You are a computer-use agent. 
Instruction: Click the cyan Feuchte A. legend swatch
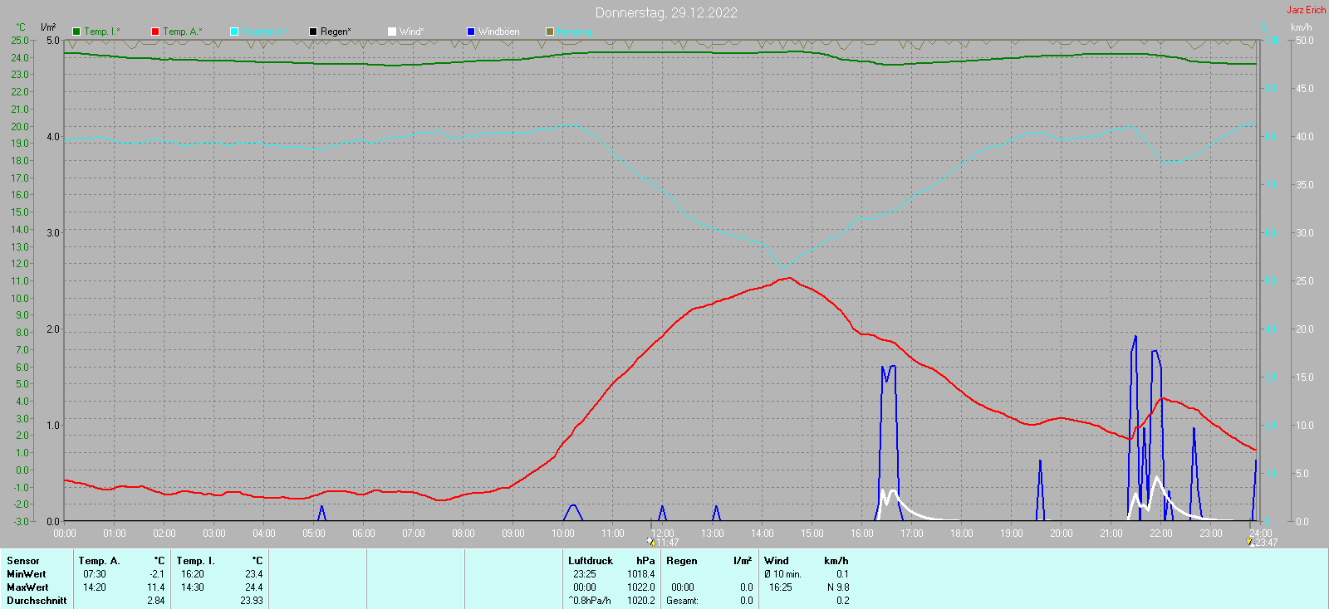point(234,32)
